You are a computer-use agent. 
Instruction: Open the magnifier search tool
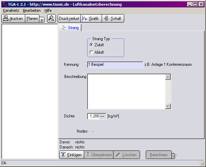point(52,19)
